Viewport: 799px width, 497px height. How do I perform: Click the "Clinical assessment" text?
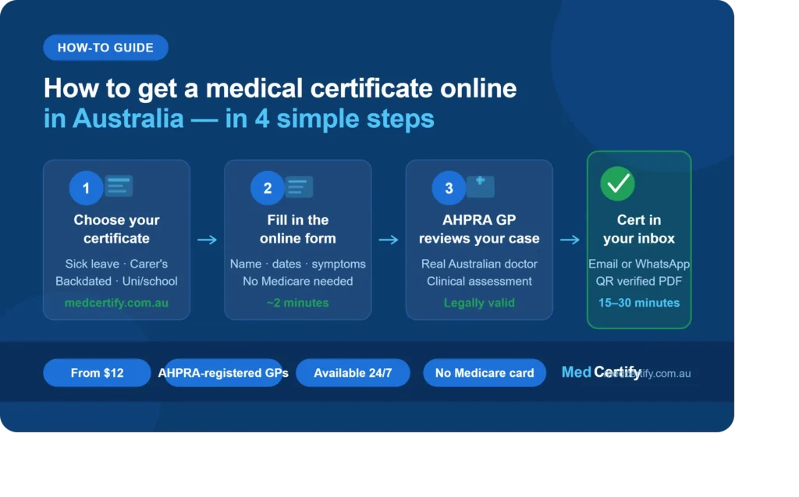(x=479, y=282)
